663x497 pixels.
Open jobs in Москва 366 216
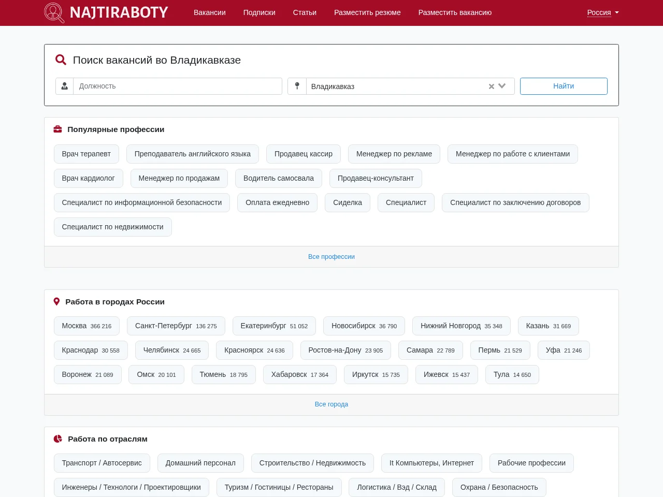[x=87, y=326]
